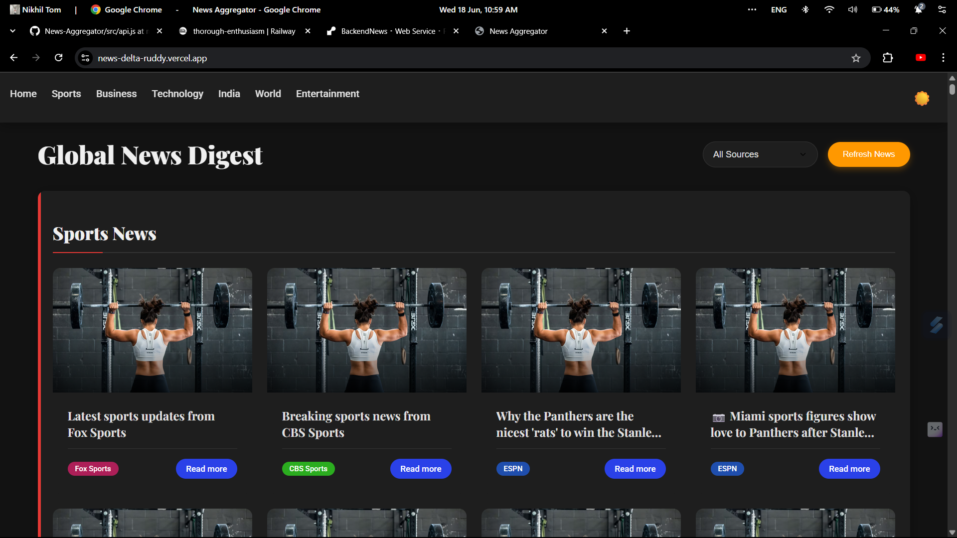Read more on CBS Sports article
The width and height of the screenshot is (957, 538).
point(421,469)
